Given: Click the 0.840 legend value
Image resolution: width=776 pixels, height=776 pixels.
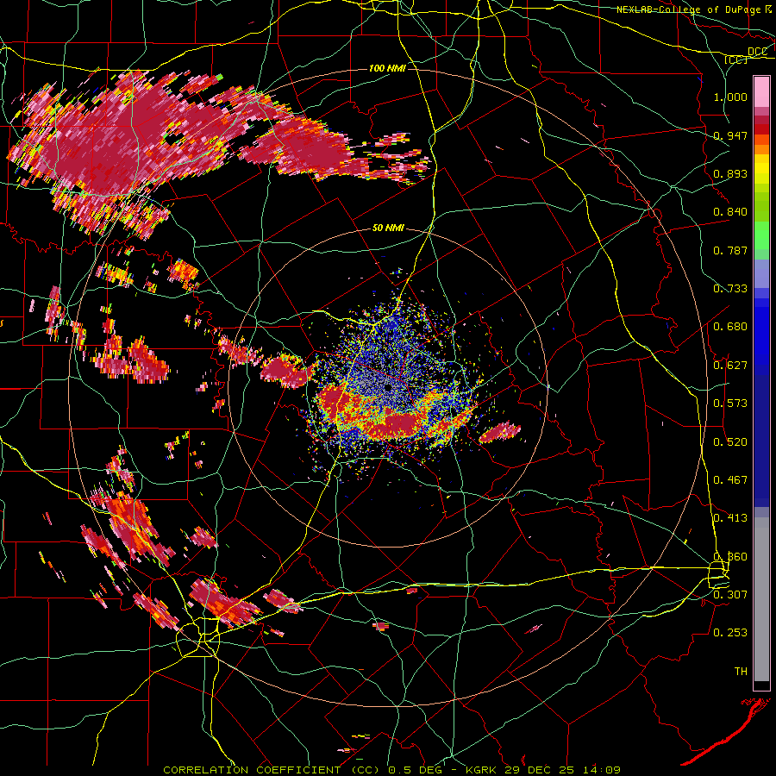Looking at the screenshot, I should [730, 212].
